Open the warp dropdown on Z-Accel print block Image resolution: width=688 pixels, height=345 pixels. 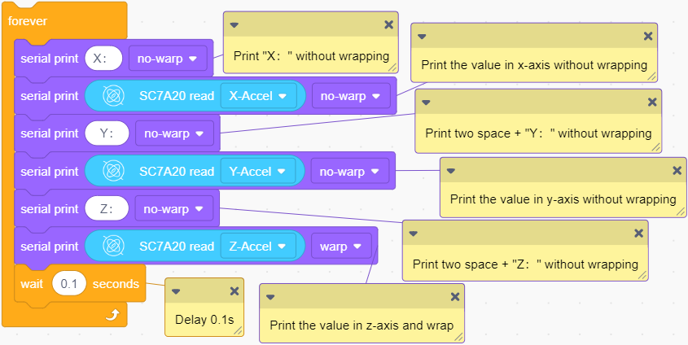341,247
